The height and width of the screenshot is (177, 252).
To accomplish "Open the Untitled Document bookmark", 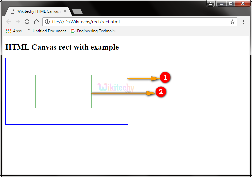I will click(x=46, y=31).
